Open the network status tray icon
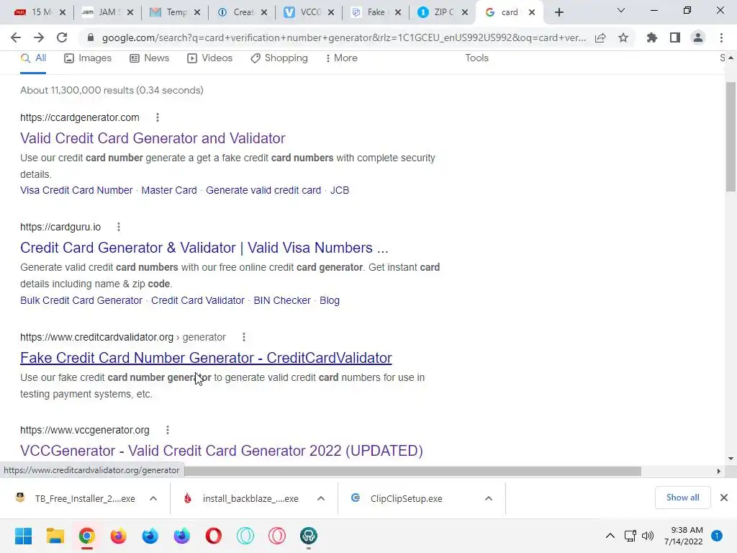Viewport: 737px width, 553px height. click(630, 536)
